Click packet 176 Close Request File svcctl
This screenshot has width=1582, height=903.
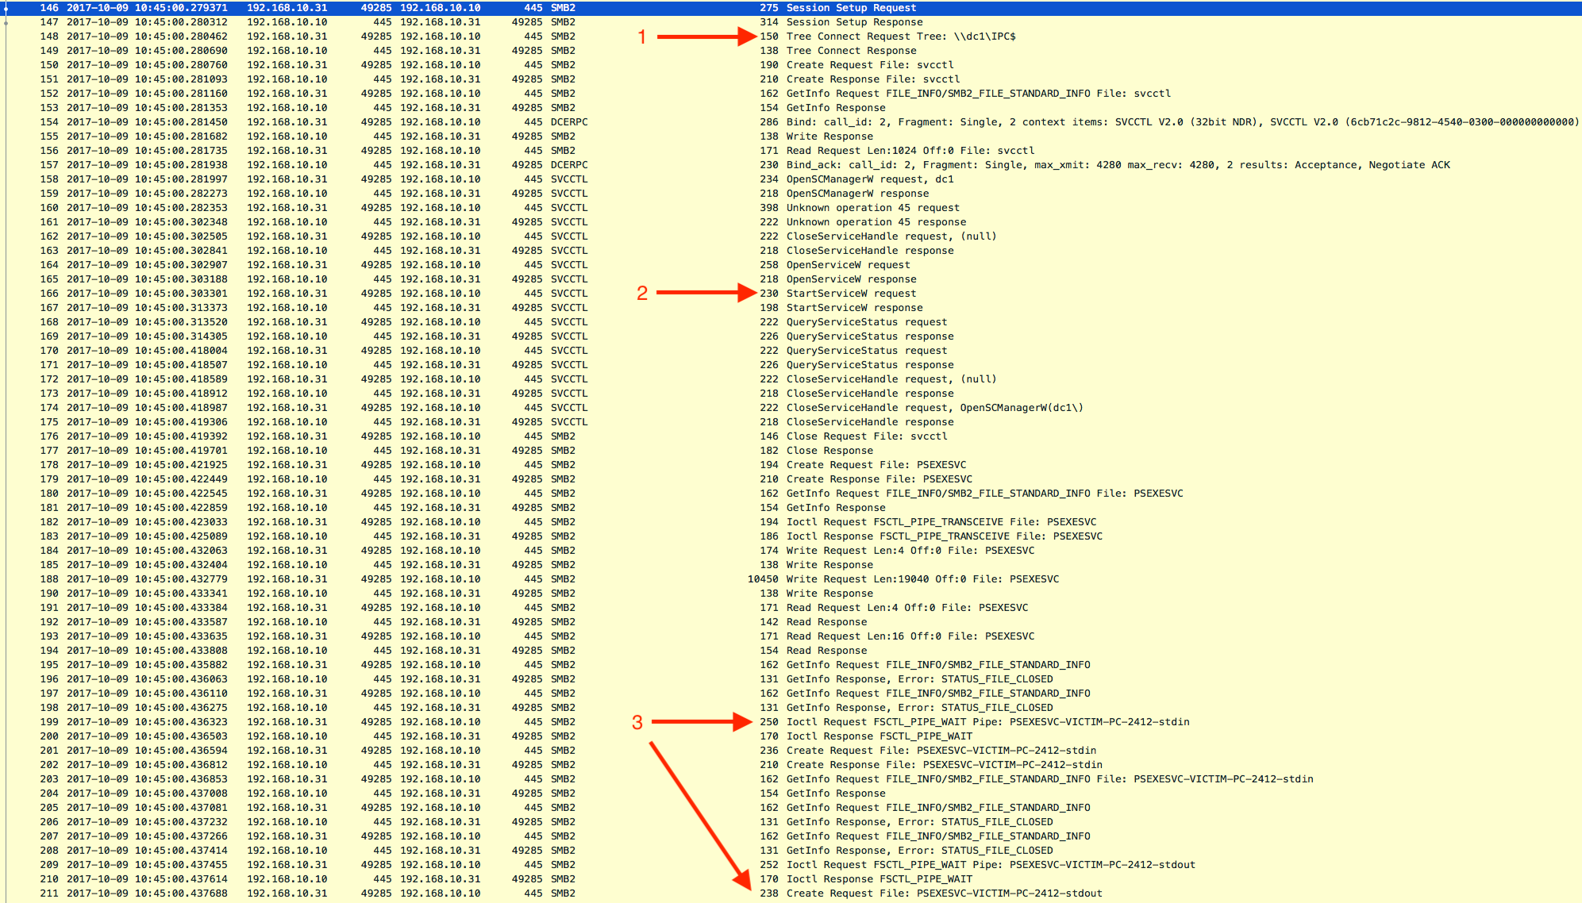tap(866, 436)
